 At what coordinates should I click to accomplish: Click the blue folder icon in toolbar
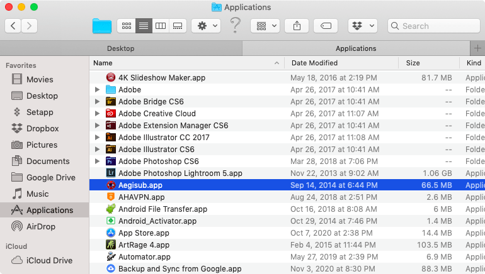click(x=102, y=26)
